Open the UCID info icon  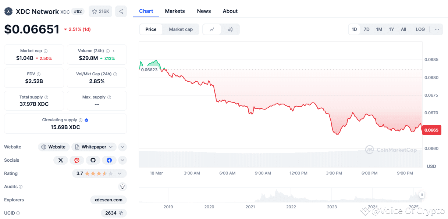click(x=18, y=213)
